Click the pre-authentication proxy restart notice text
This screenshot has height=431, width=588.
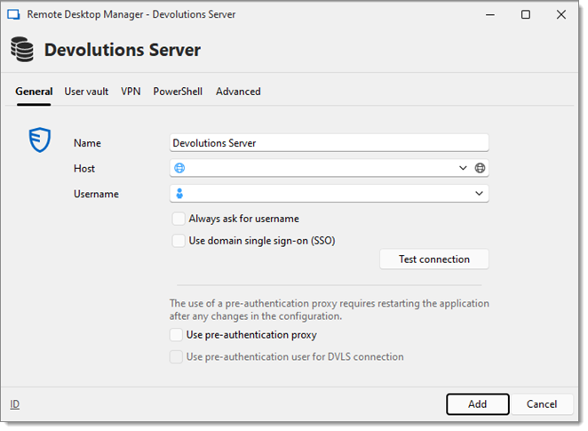tap(330, 309)
